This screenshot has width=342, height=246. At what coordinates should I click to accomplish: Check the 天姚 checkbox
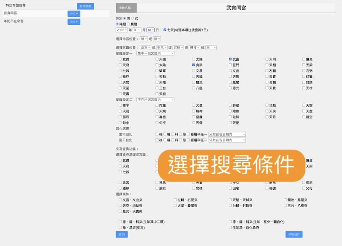coord(157,111)
